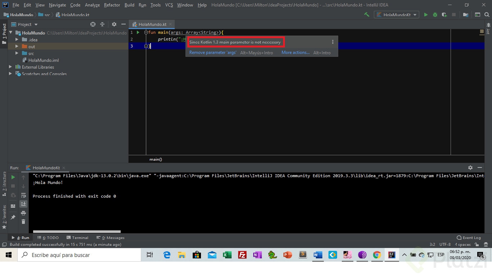Switch to the HolaMundo.kt editor tab
Image resolution: width=492 pixels, height=276 pixels.
(x=152, y=24)
